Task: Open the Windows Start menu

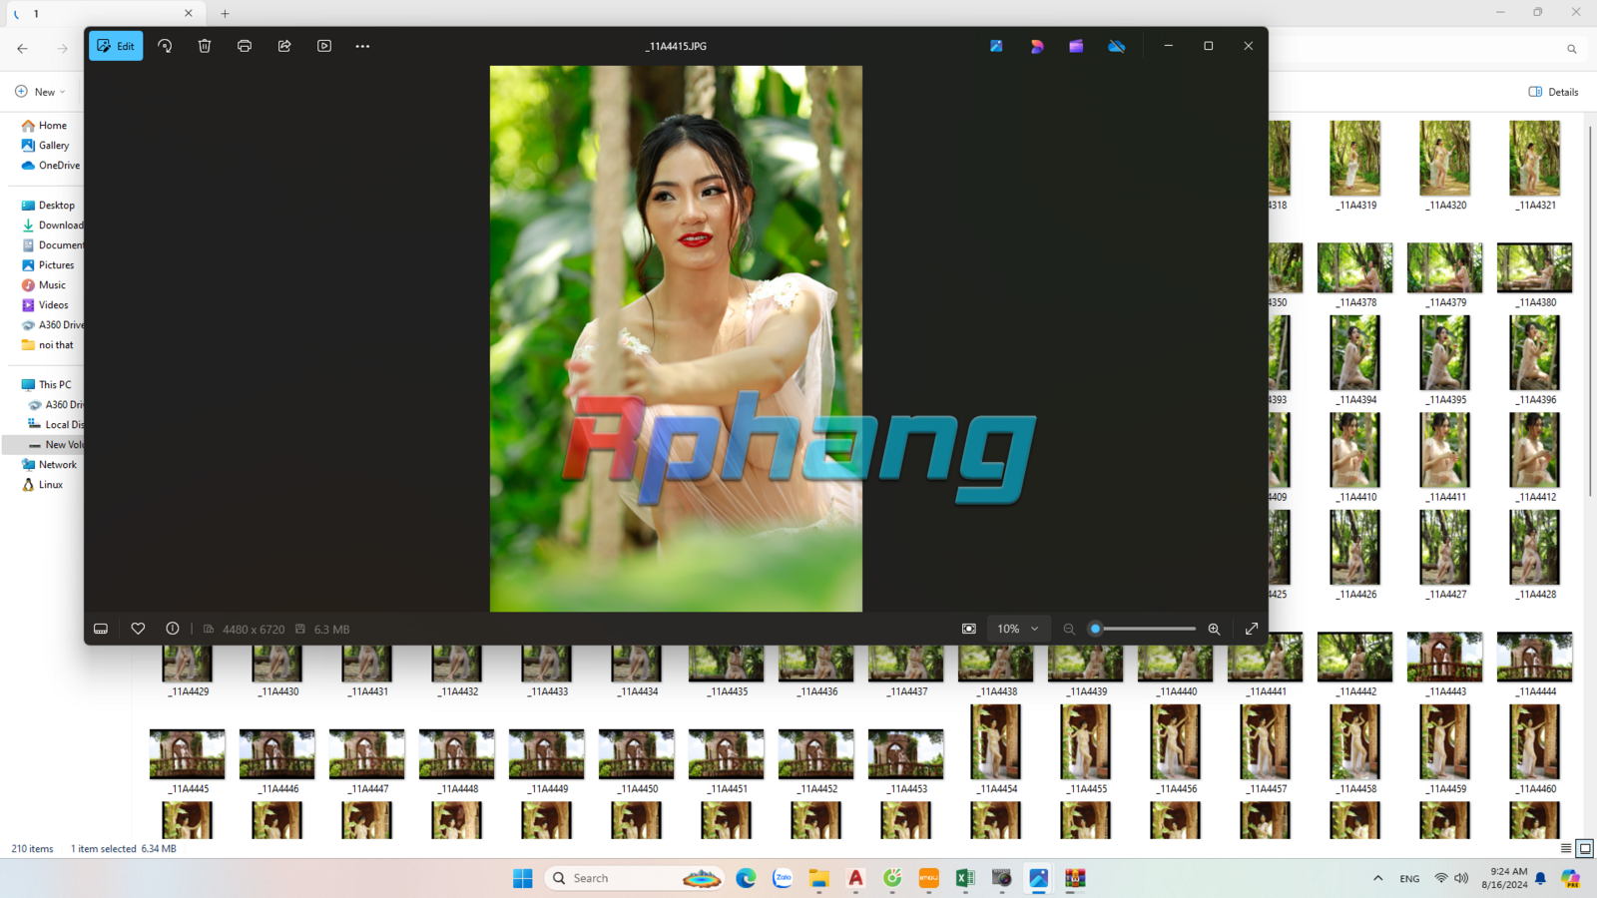Action: click(x=523, y=878)
